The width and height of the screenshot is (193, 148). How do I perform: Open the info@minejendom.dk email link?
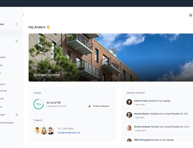[x=69, y=133]
